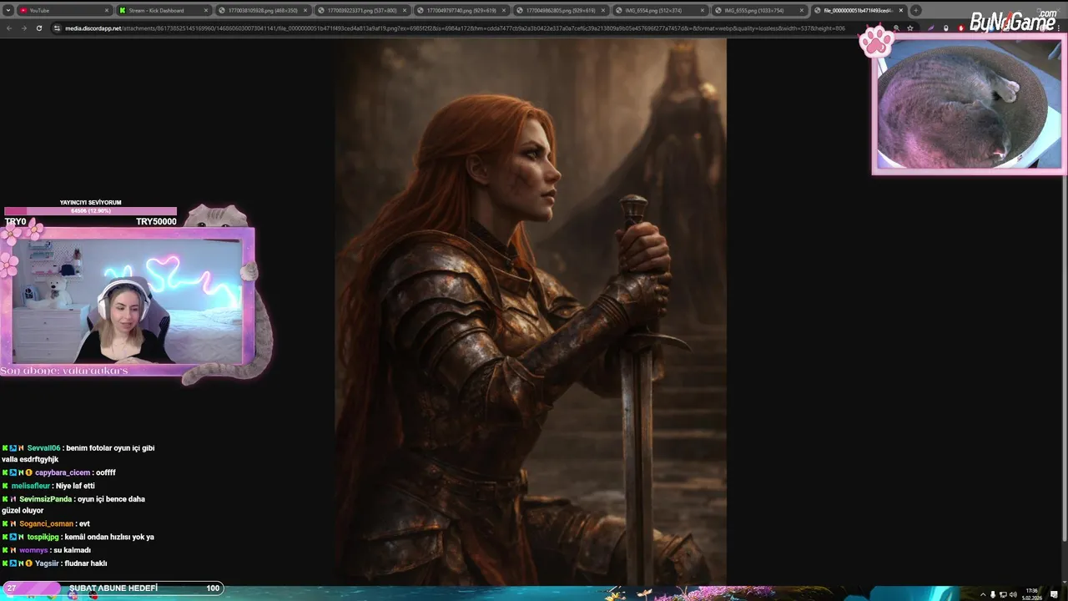
Task: Reload the current page
Action: pos(38,28)
